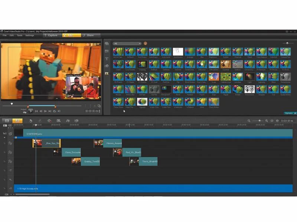Switch to the Capture step tab
This screenshot has height=222, width=297.
click(x=52, y=35)
